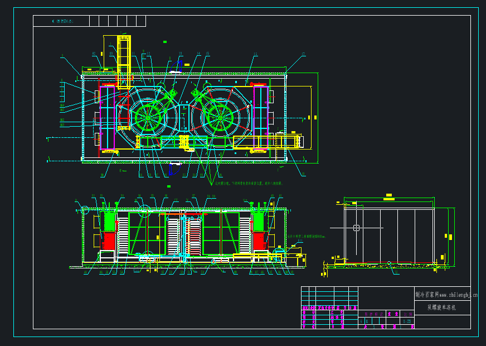The width and height of the screenshot is (486, 346).
Task: Select the drawing title text 双螺旋单冻机
Action: point(442,307)
